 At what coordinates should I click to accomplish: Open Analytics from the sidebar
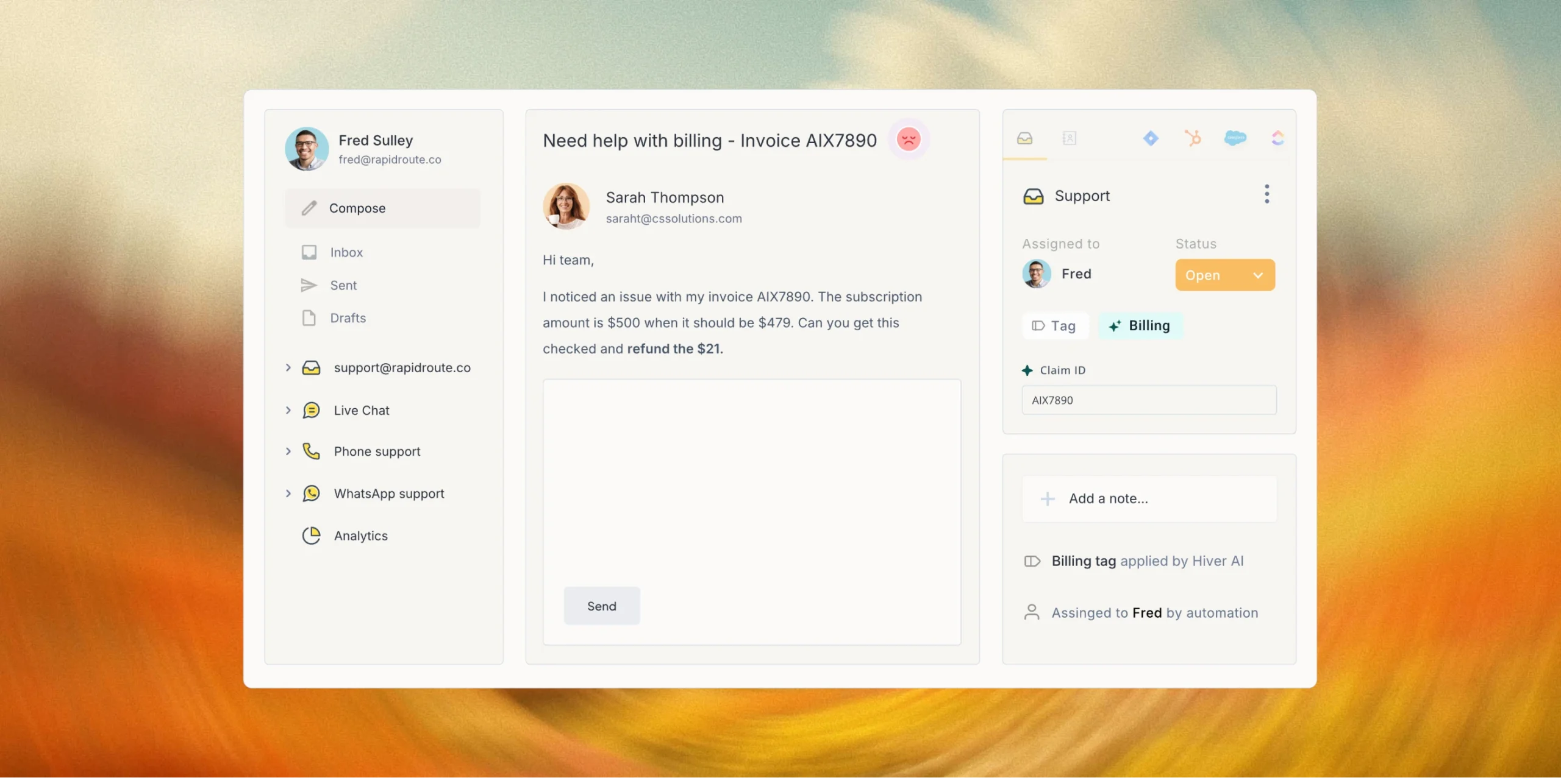coord(360,536)
